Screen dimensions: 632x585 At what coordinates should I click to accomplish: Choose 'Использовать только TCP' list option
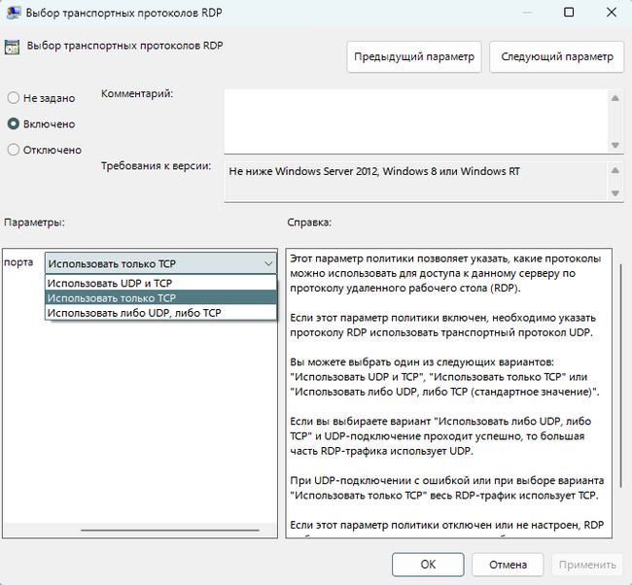point(160,297)
